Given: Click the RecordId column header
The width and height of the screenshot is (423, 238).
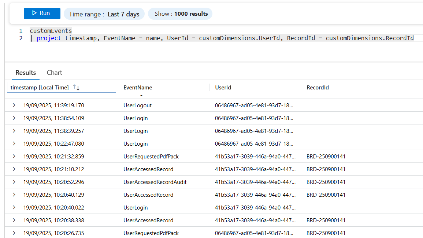Looking at the screenshot, I should (318, 88).
